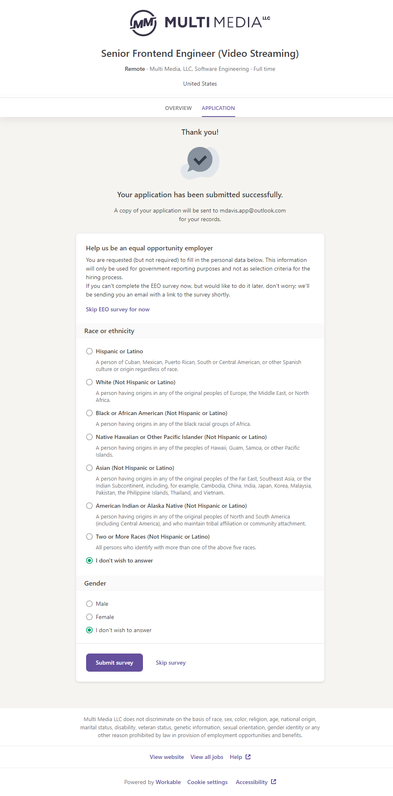393x796 pixels.
Task: Select the Male gender radio button
Action: (x=89, y=604)
